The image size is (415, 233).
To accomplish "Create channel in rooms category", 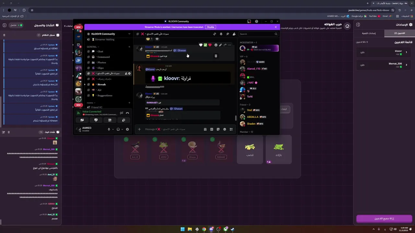I will [x=129, y=103].
